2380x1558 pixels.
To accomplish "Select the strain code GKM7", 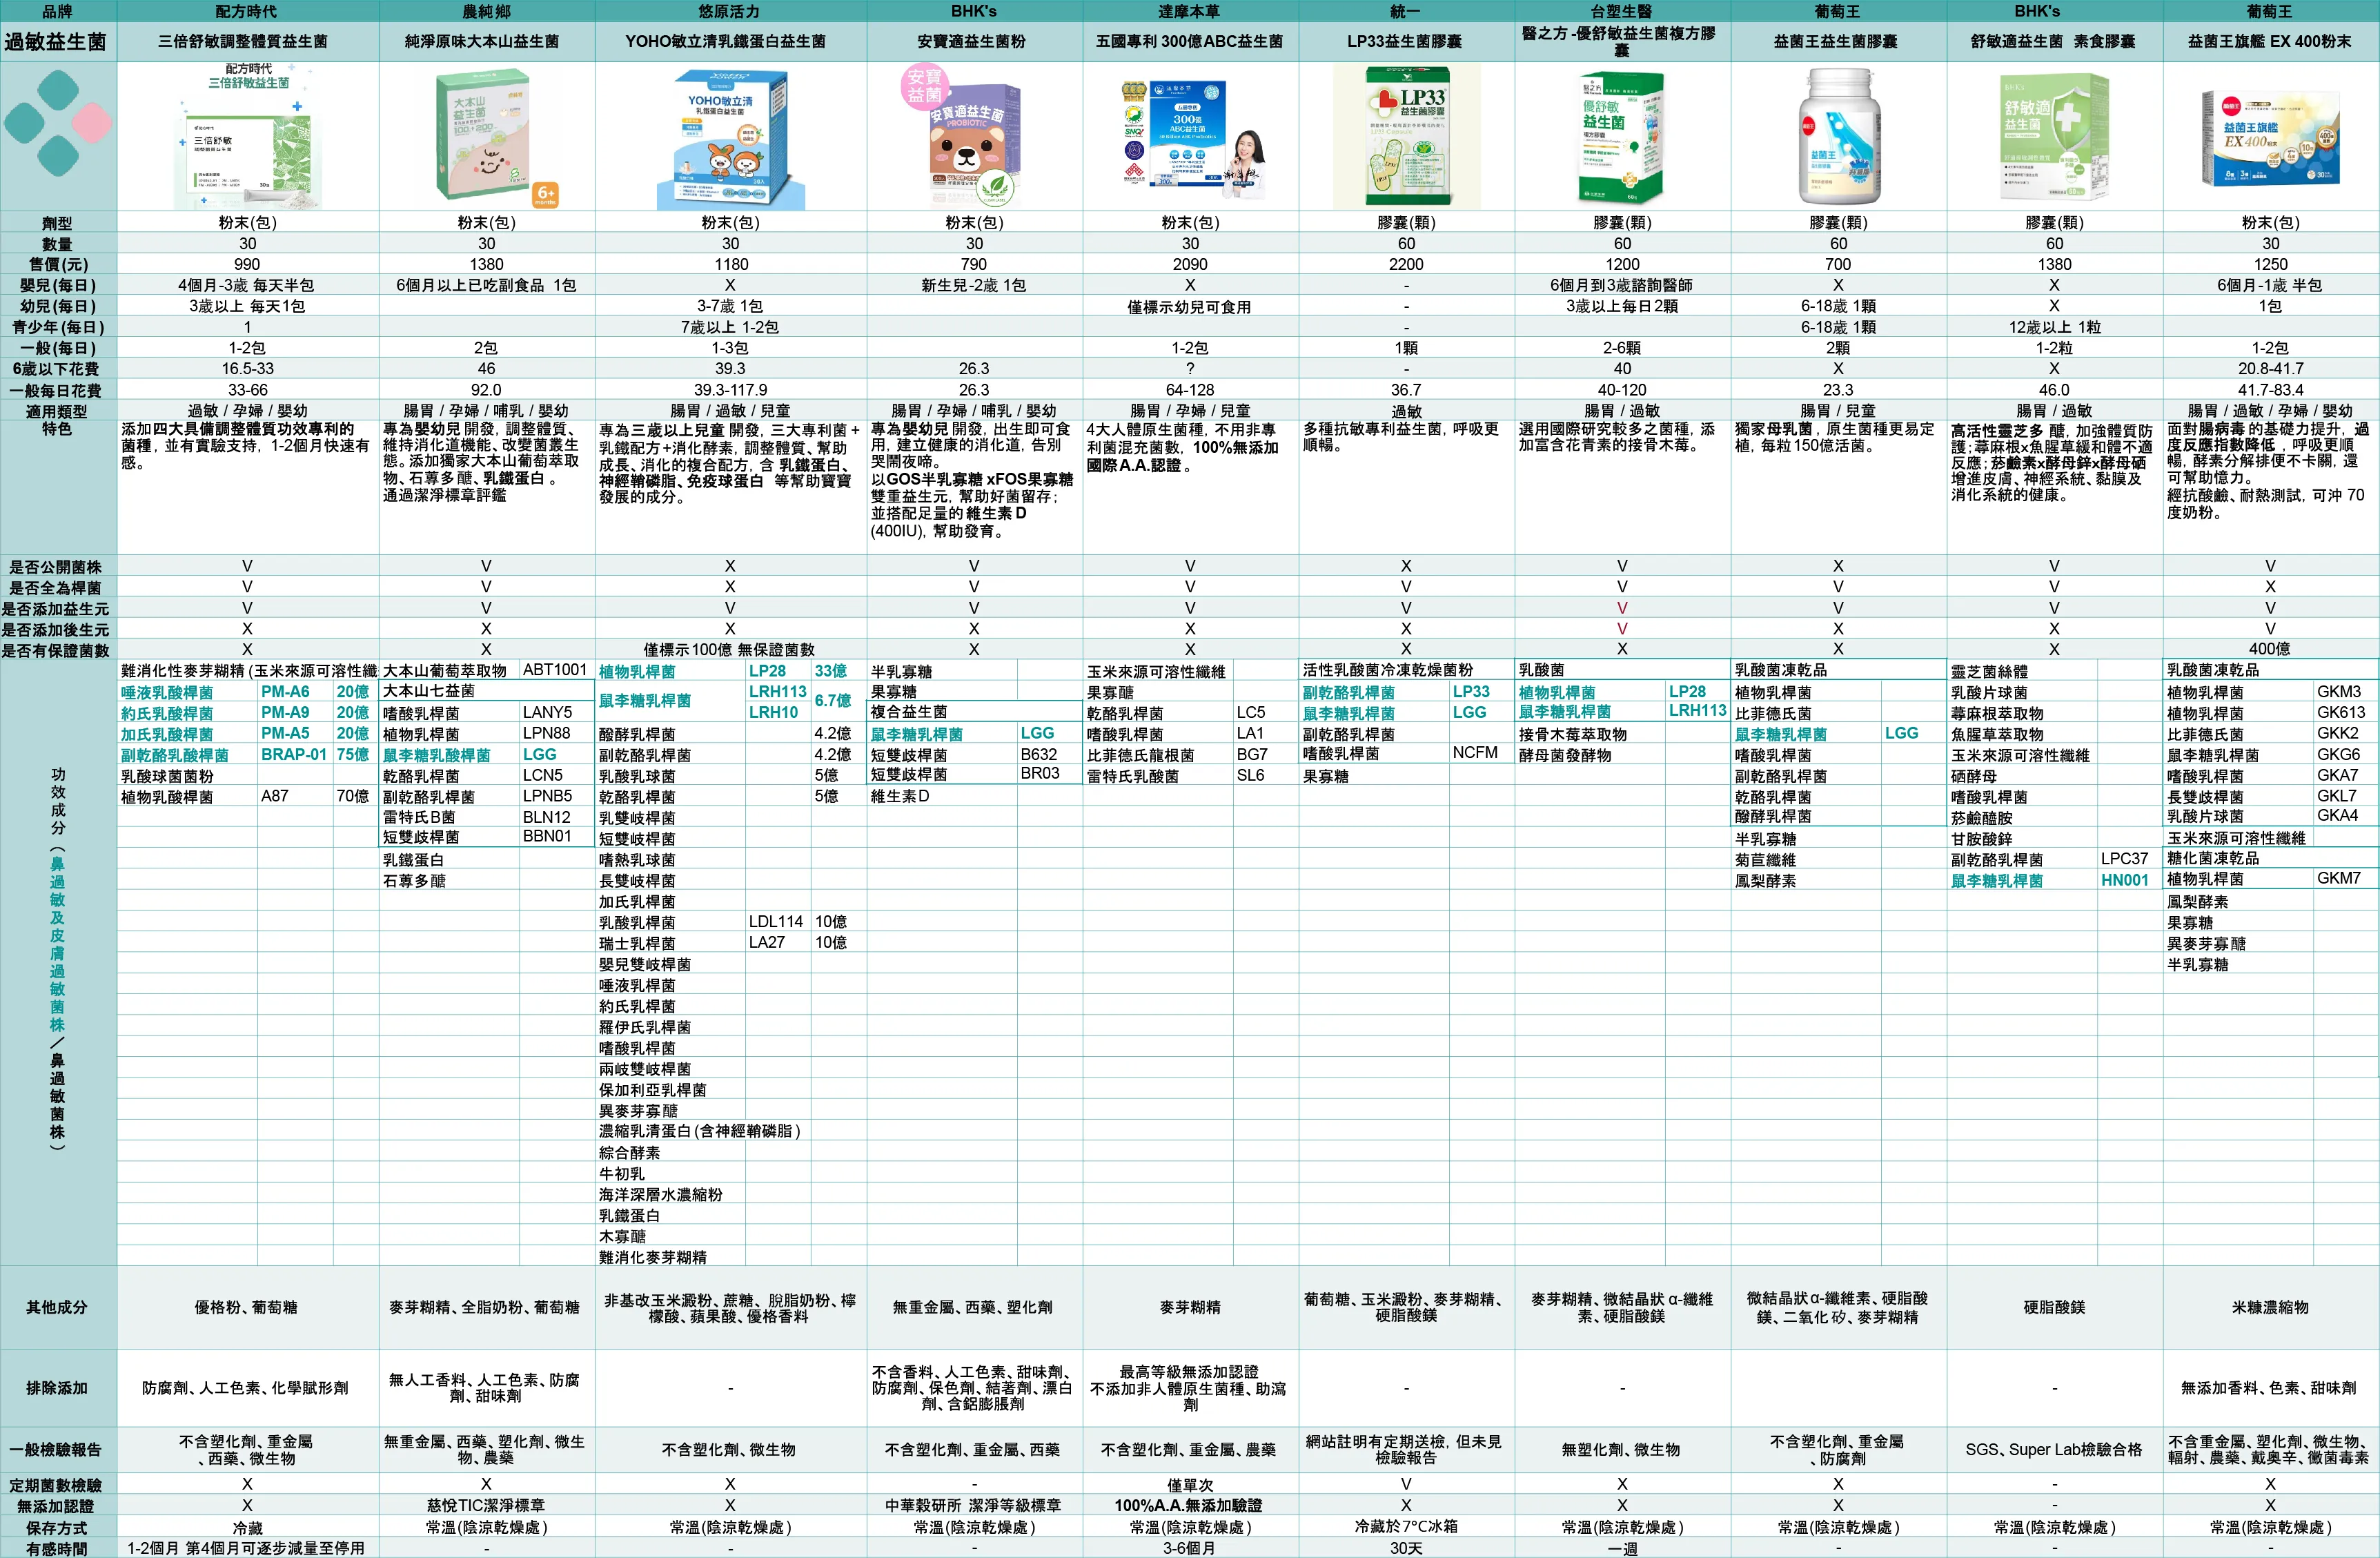I will pos(2339,877).
